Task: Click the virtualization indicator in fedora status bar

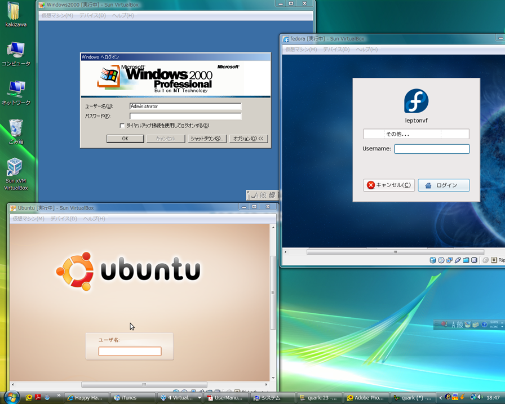Action: (x=474, y=260)
